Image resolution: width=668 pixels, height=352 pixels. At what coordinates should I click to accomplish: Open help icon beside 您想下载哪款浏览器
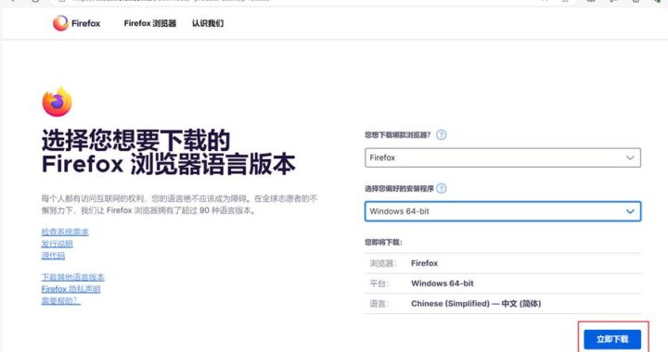(x=442, y=135)
